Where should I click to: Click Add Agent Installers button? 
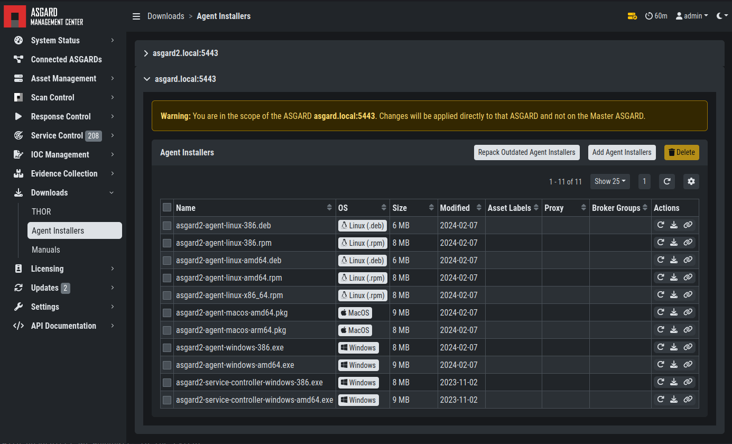coord(622,152)
